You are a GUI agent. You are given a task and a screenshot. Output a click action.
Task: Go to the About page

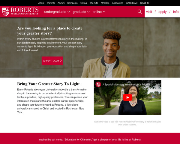click(41, 3)
